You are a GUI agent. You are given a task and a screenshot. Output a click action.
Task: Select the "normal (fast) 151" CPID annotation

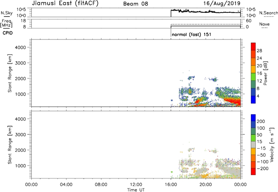point(191,34)
